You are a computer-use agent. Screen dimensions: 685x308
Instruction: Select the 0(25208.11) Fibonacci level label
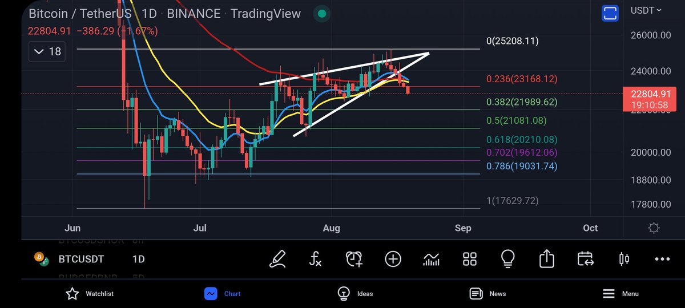pyautogui.click(x=512, y=41)
